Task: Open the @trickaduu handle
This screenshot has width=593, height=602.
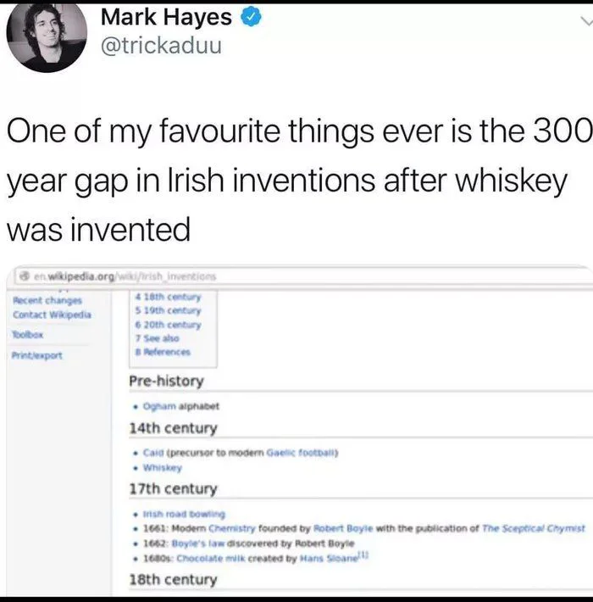Action: [x=161, y=45]
